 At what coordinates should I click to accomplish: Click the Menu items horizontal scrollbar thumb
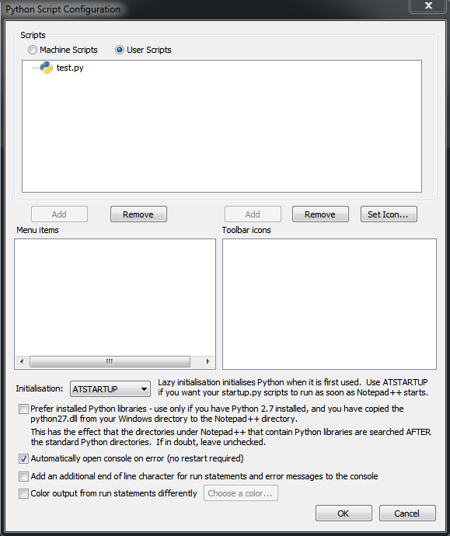(x=110, y=362)
